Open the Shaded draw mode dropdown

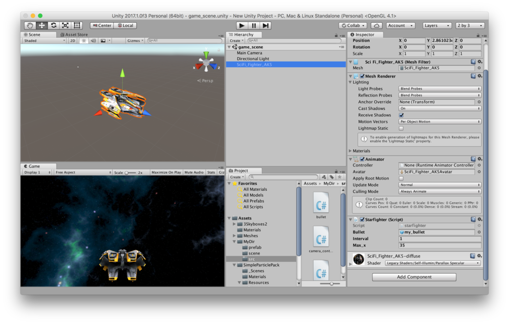coord(44,41)
